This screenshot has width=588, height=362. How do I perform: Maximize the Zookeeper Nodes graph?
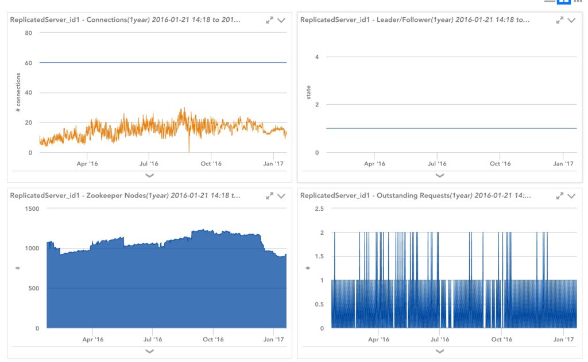[269, 196]
